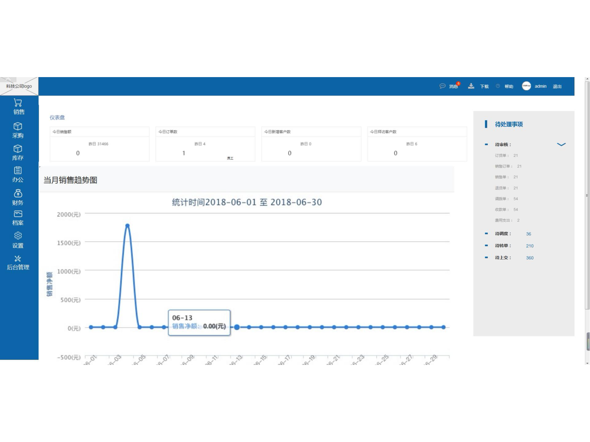Click the vertical page scrollbar thumb

[587, 195]
